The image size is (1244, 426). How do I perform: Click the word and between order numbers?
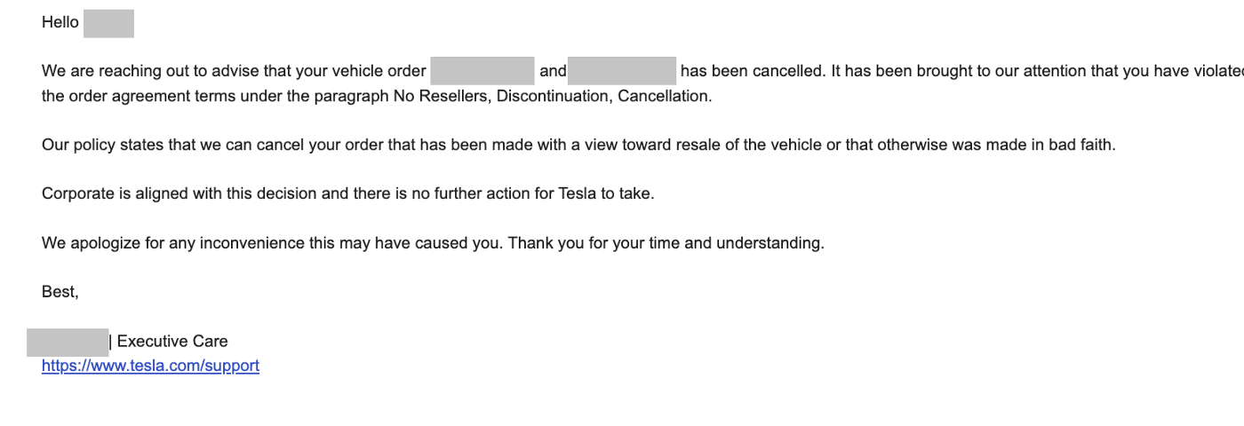(x=553, y=71)
